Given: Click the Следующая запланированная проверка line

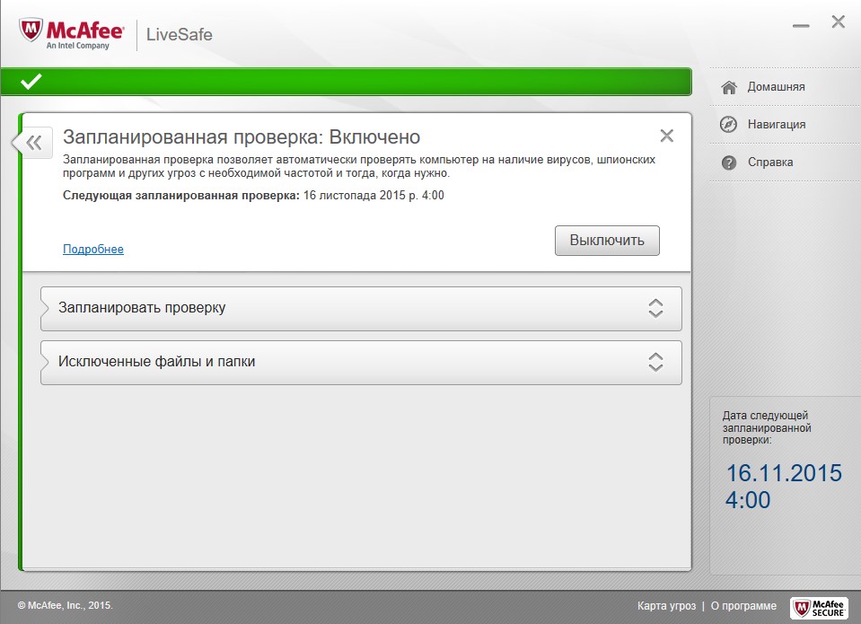Looking at the screenshot, I should (253, 196).
